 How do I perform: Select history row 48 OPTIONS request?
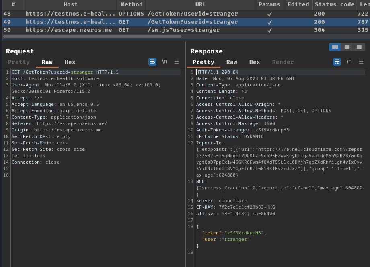tap(186, 14)
